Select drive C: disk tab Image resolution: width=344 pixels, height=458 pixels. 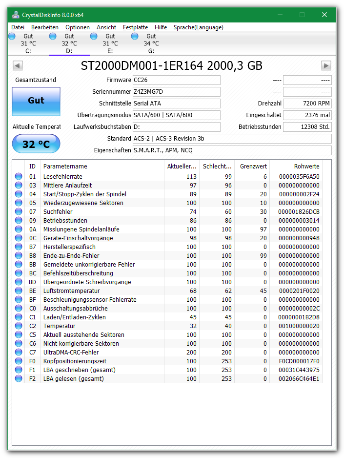point(28,43)
